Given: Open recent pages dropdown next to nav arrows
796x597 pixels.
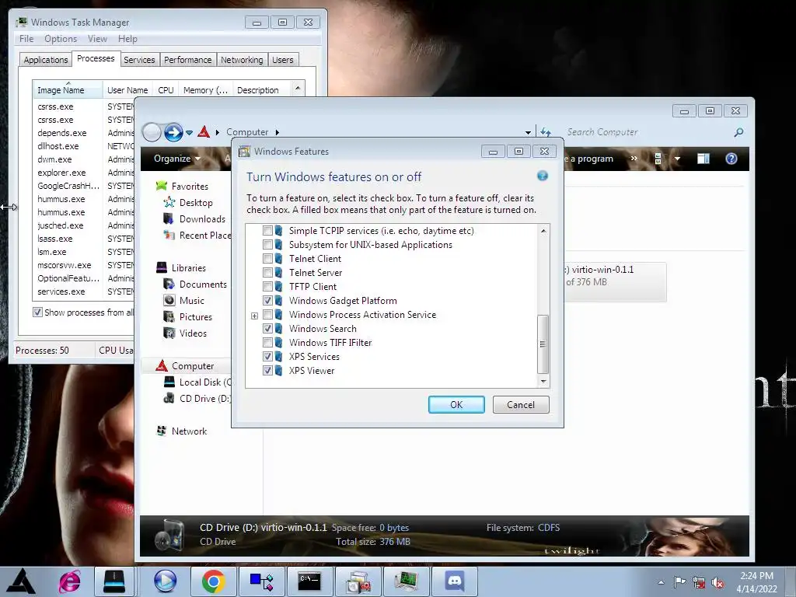Looking at the screenshot, I should click(x=190, y=133).
